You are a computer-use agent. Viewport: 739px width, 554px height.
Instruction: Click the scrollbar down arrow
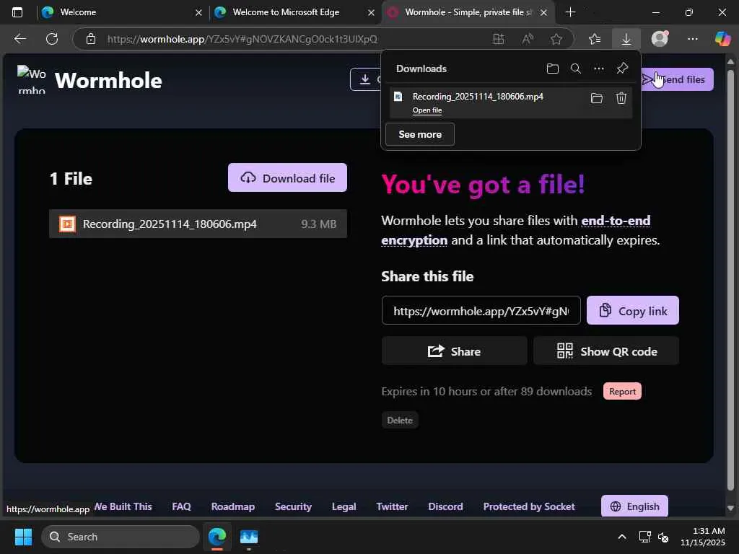(730, 508)
